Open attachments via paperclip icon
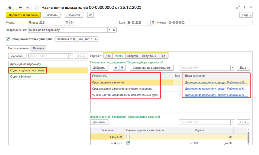This screenshot has width=259, height=155. click(x=91, y=15)
